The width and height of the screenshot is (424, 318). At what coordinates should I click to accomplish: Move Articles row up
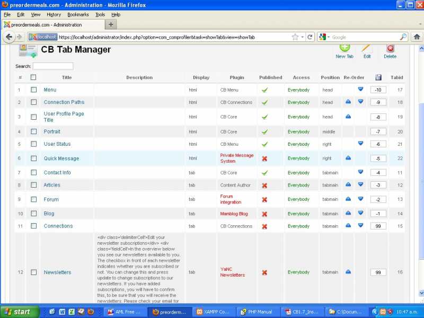[x=348, y=184]
